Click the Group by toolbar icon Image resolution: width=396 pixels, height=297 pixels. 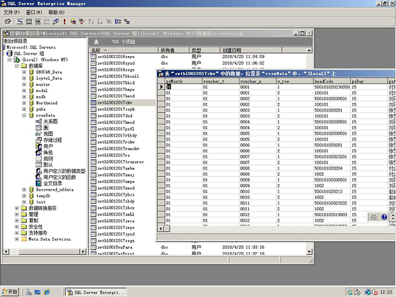[x=118, y=22]
